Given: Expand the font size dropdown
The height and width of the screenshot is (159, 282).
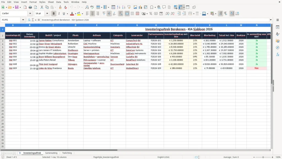Looking at the screenshot, I should tap(47, 14).
